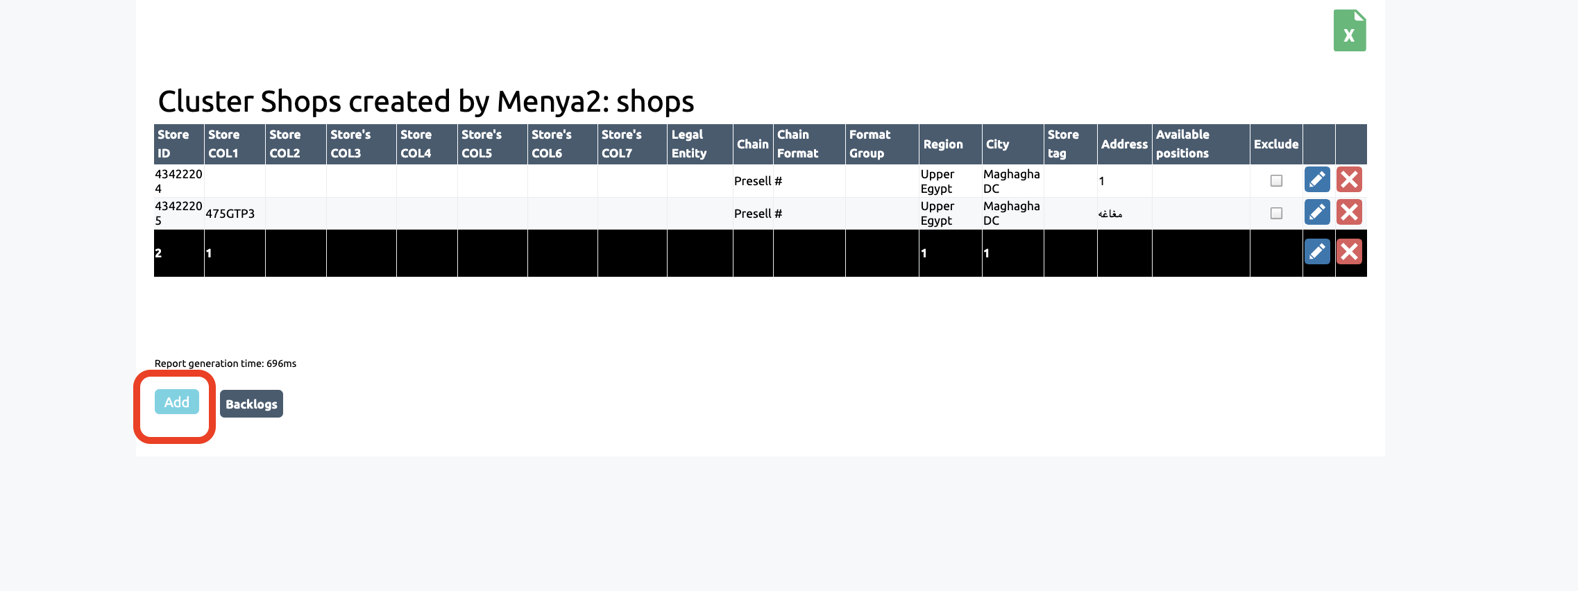Click the Arabic address cell text
Viewport: 1578px width, 591px height.
point(1110,214)
